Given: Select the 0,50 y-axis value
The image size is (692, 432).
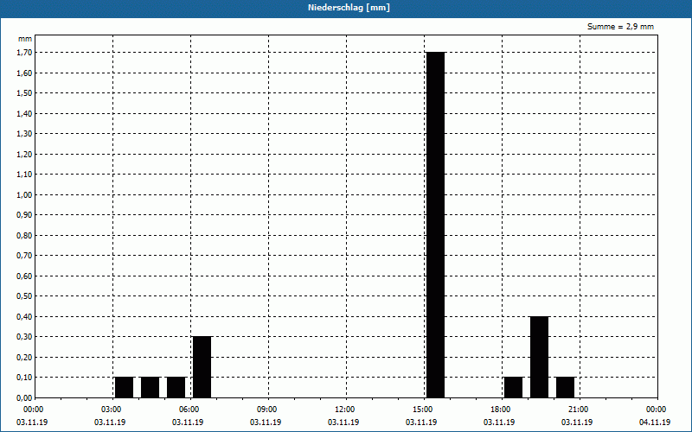Looking at the screenshot, I should coord(24,295).
